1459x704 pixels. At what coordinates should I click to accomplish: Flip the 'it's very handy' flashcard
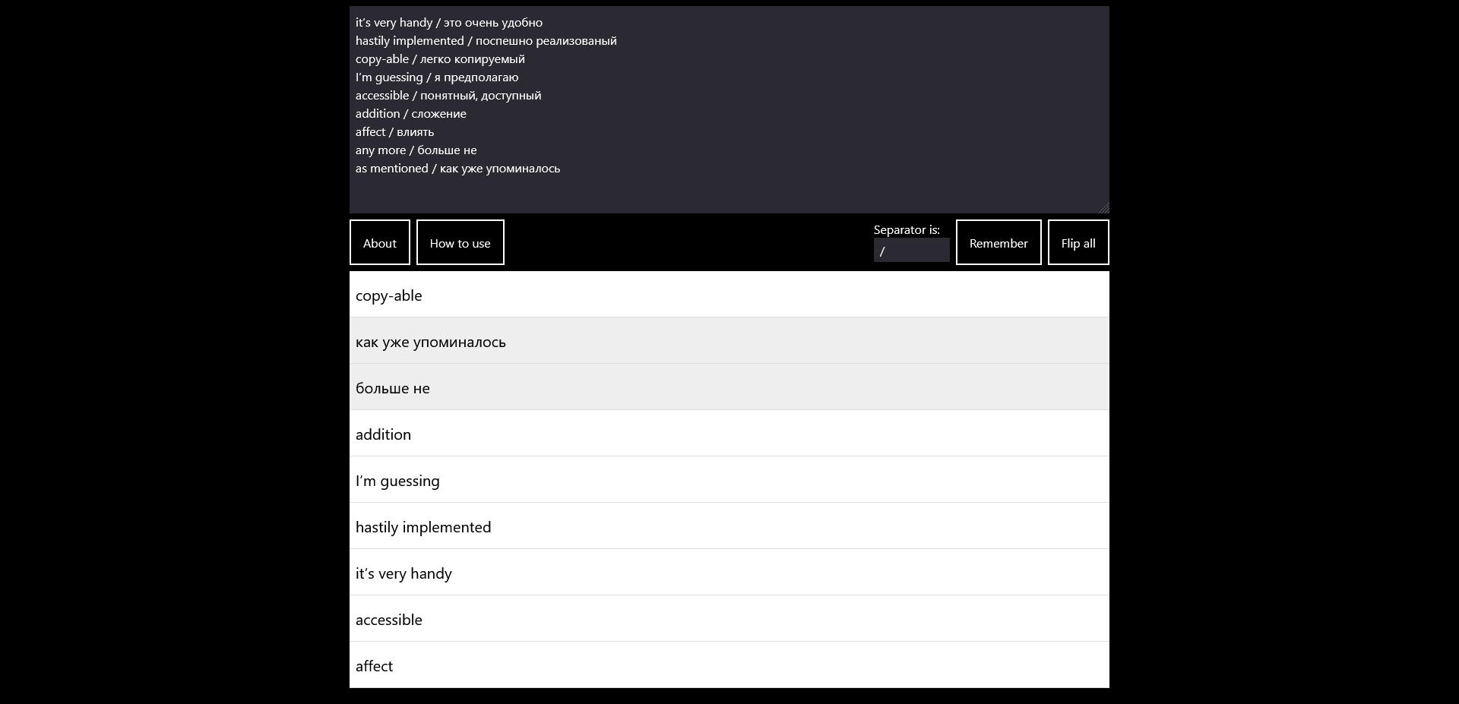[x=728, y=572]
